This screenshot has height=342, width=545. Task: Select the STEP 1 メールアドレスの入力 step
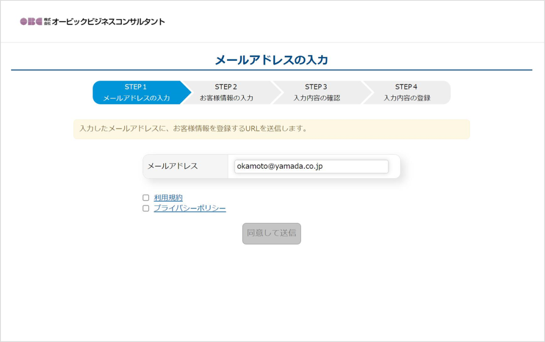pyautogui.click(x=136, y=92)
